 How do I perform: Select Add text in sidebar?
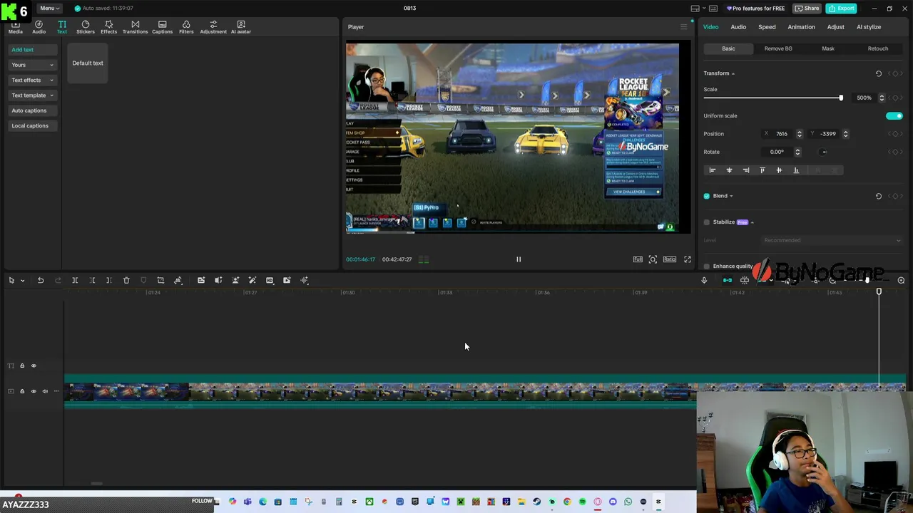coord(33,50)
